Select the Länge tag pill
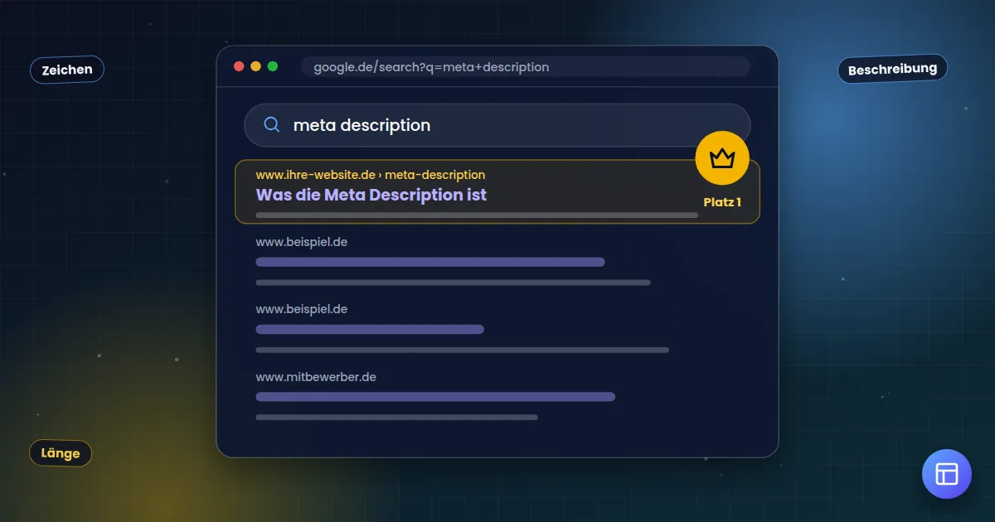 point(61,453)
